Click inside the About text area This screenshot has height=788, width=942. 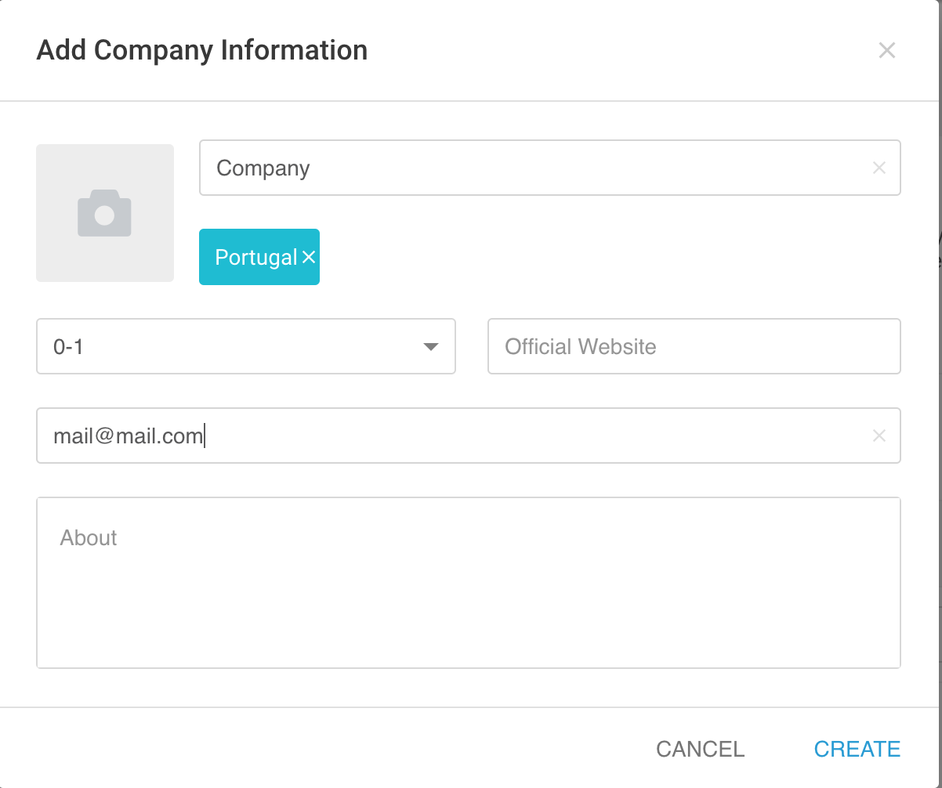[469, 583]
